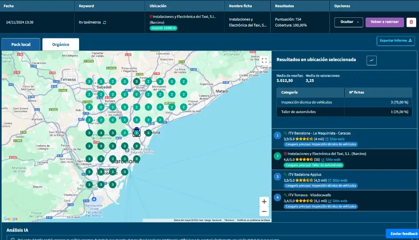Zoom in on the map
This screenshot has height=240, width=419.
coord(264,202)
